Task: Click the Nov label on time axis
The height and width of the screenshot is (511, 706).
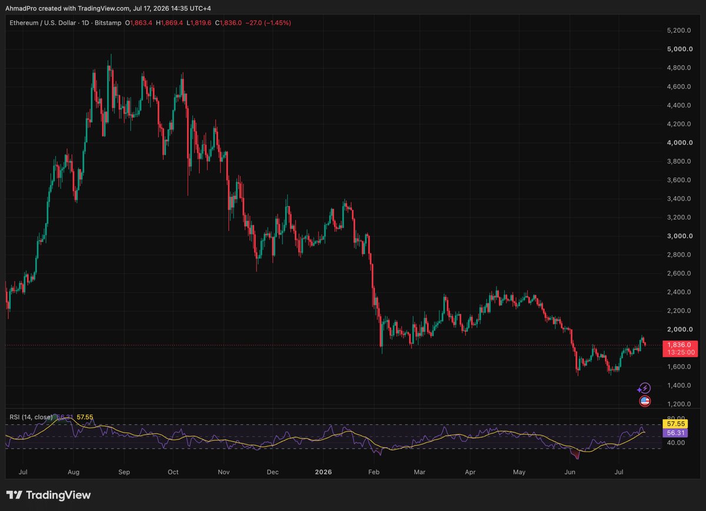Action: click(224, 472)
